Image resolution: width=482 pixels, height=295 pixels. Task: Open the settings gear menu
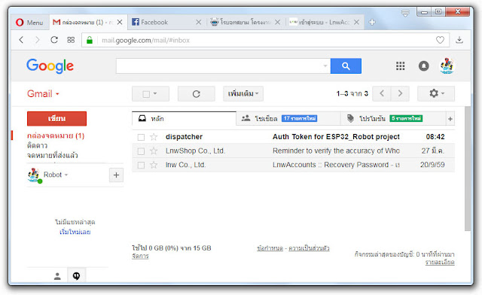click(436, 93)
